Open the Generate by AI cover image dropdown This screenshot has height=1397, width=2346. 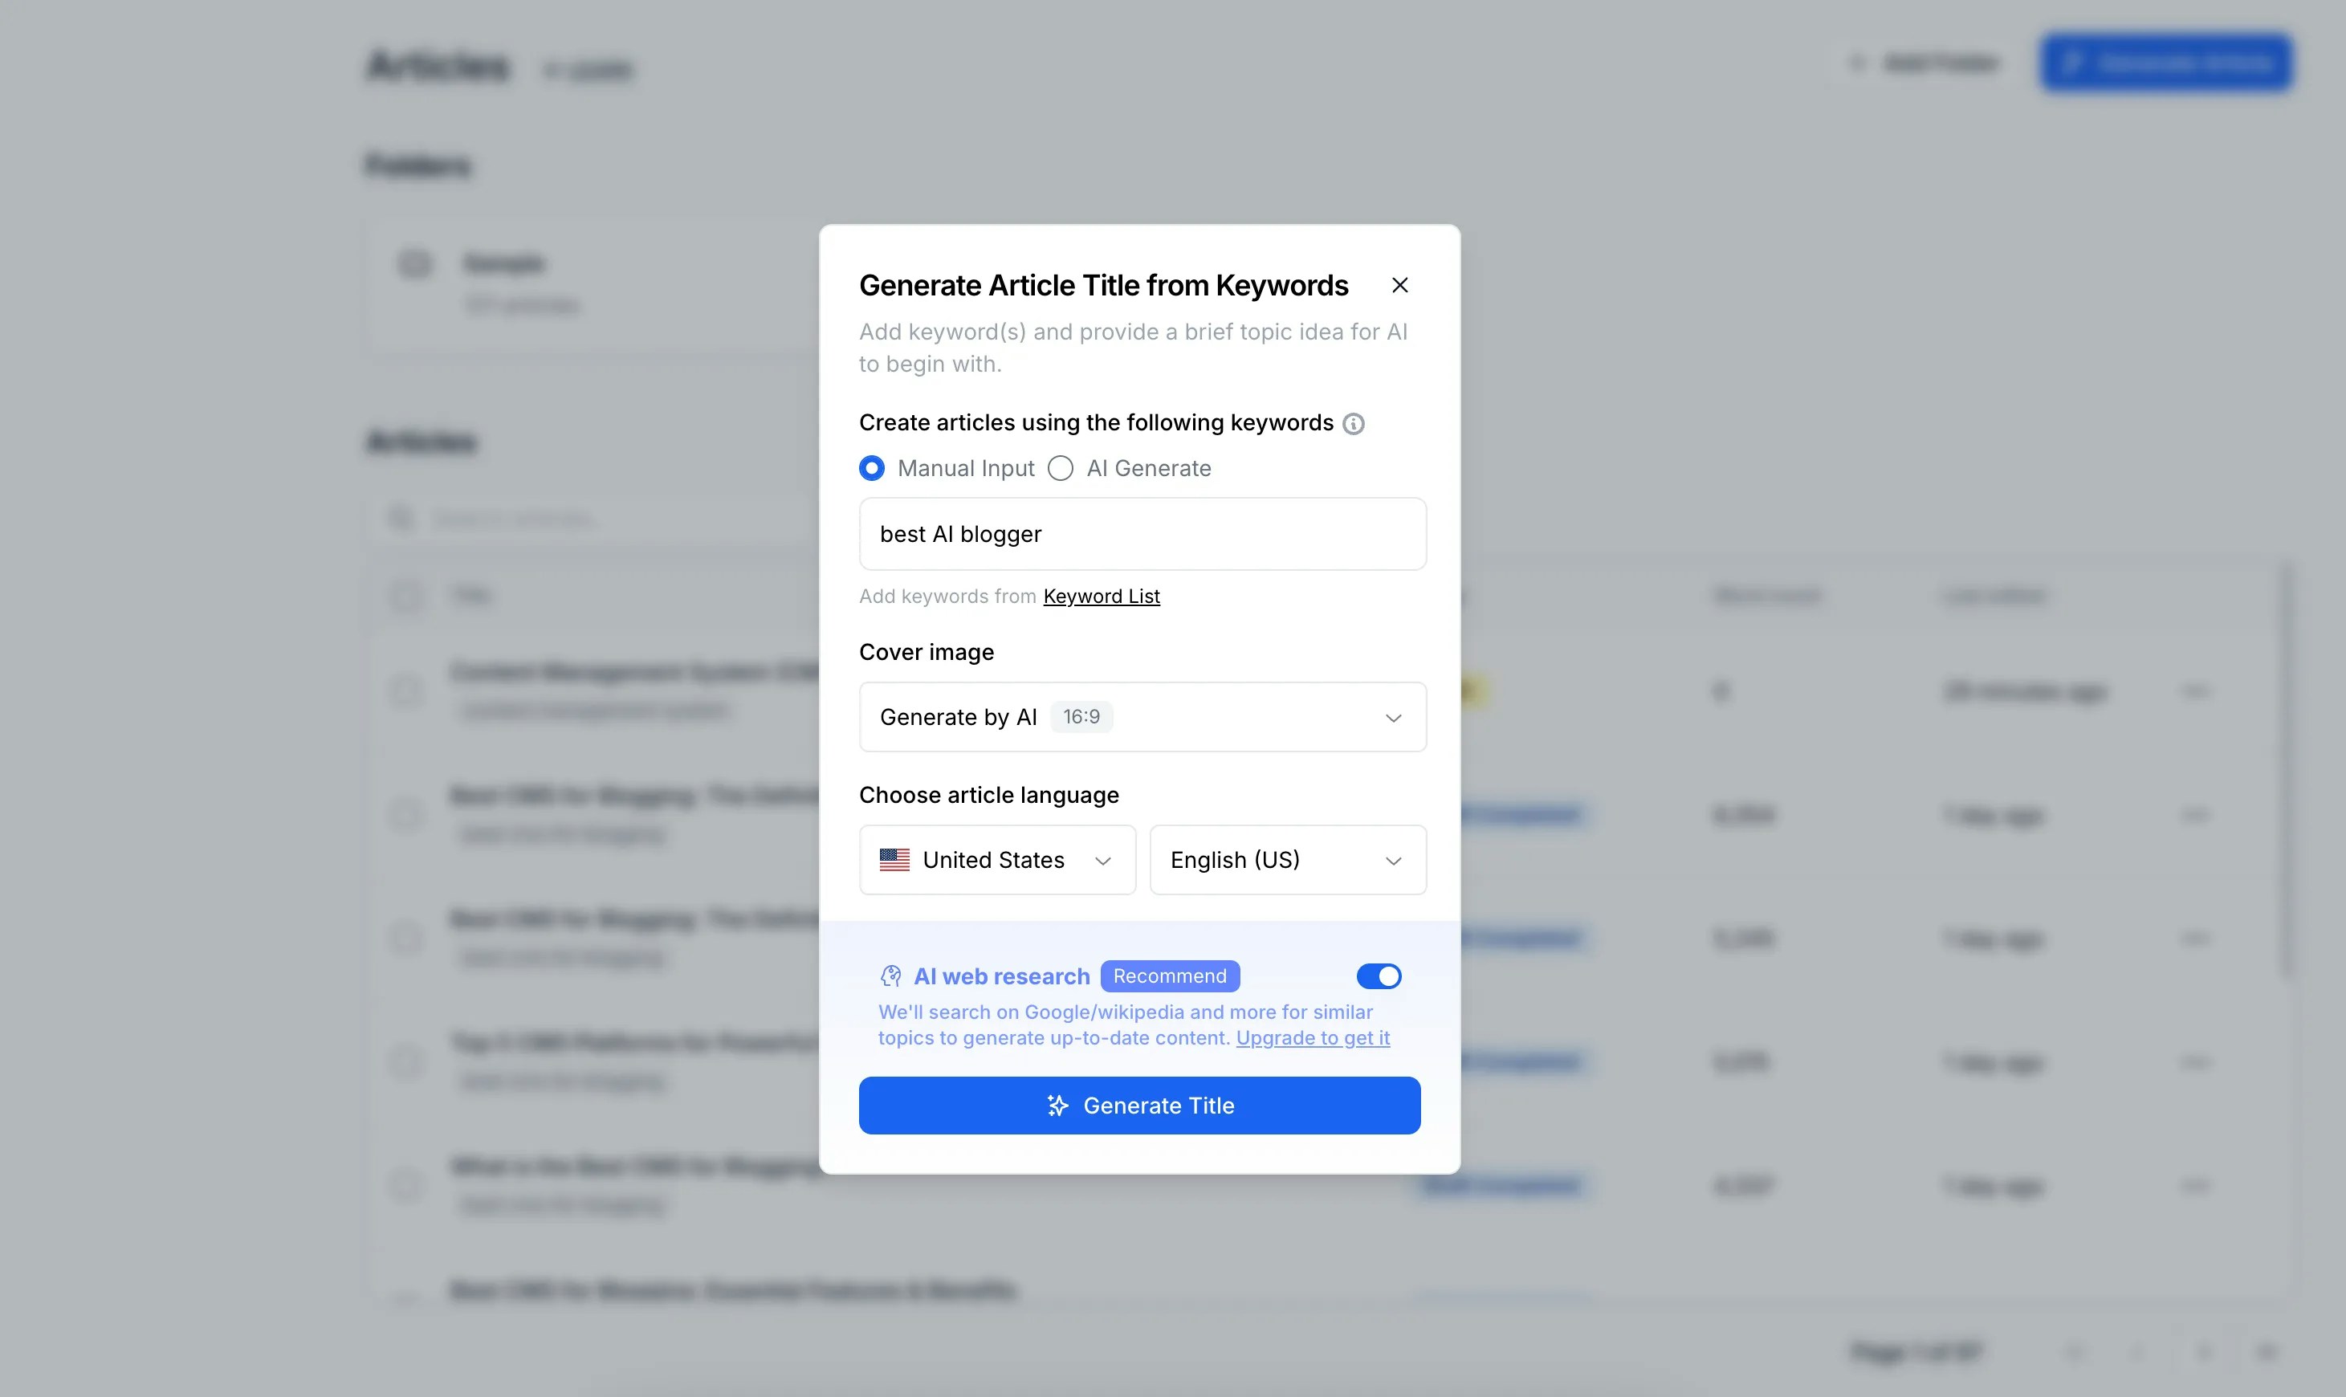(1142, 716)
